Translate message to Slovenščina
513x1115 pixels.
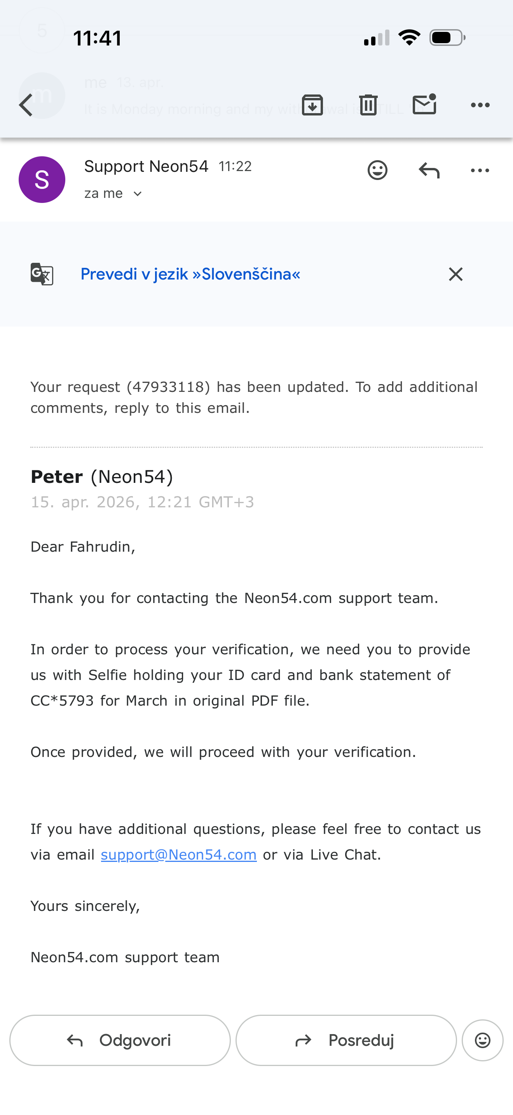190,274
